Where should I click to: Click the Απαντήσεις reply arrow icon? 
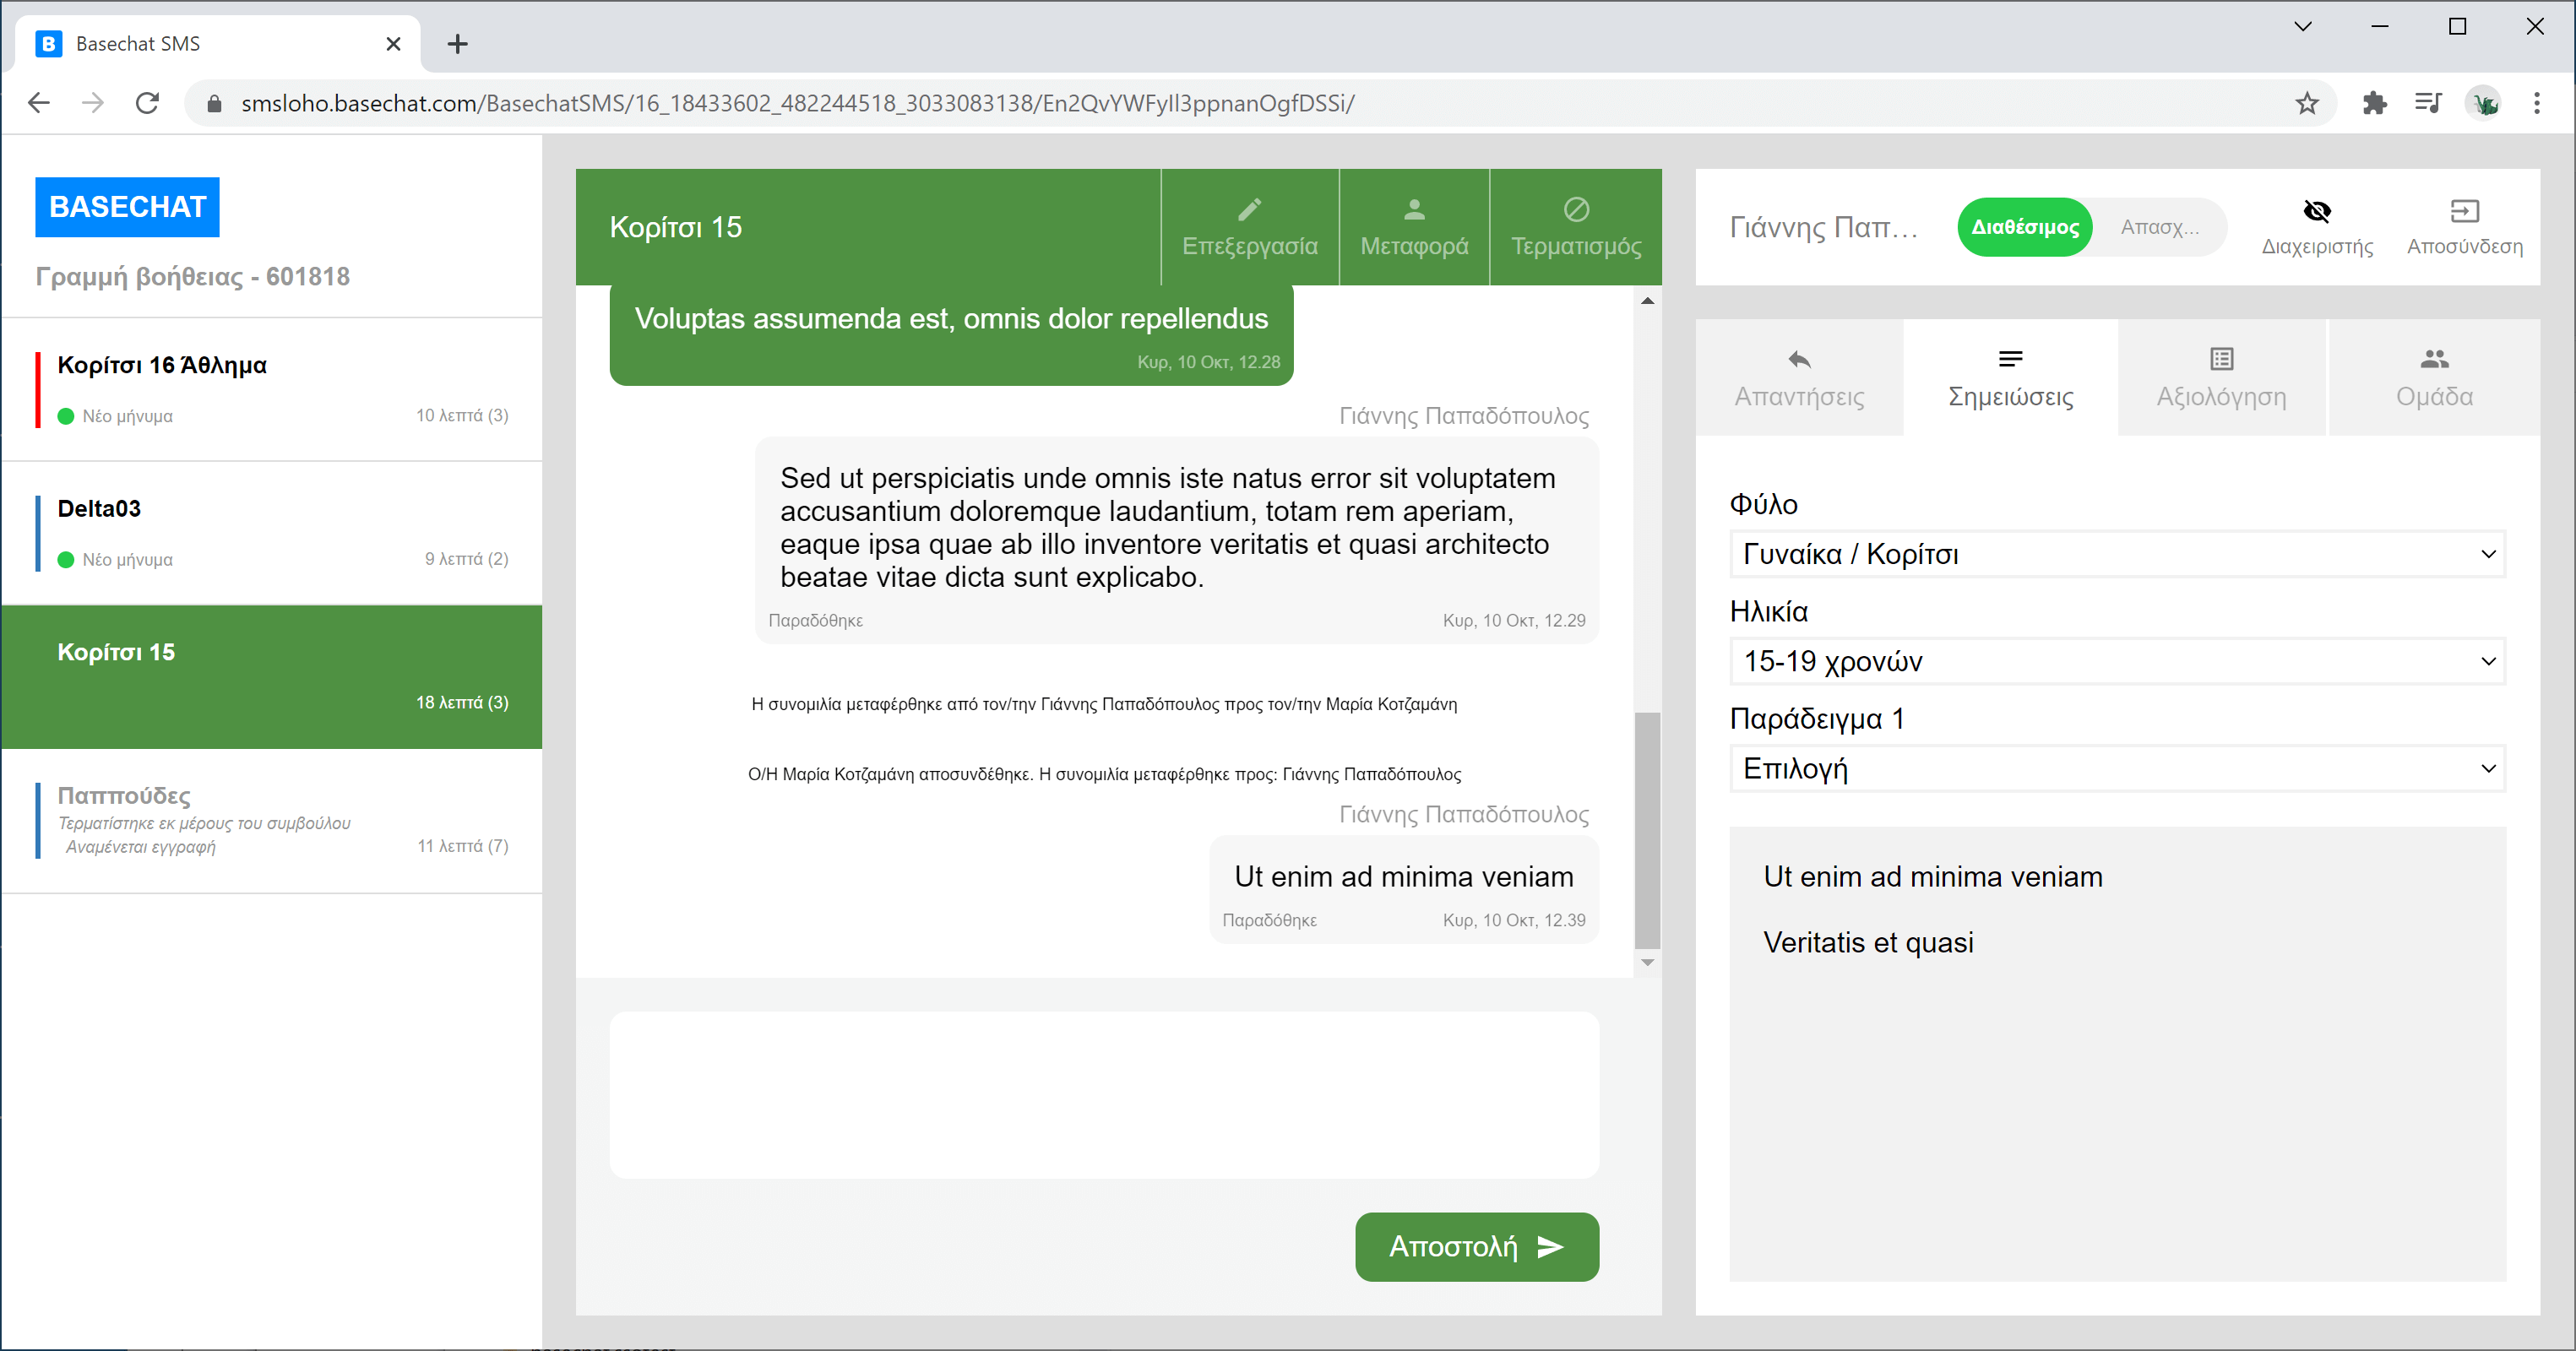tap(1798, 359)
